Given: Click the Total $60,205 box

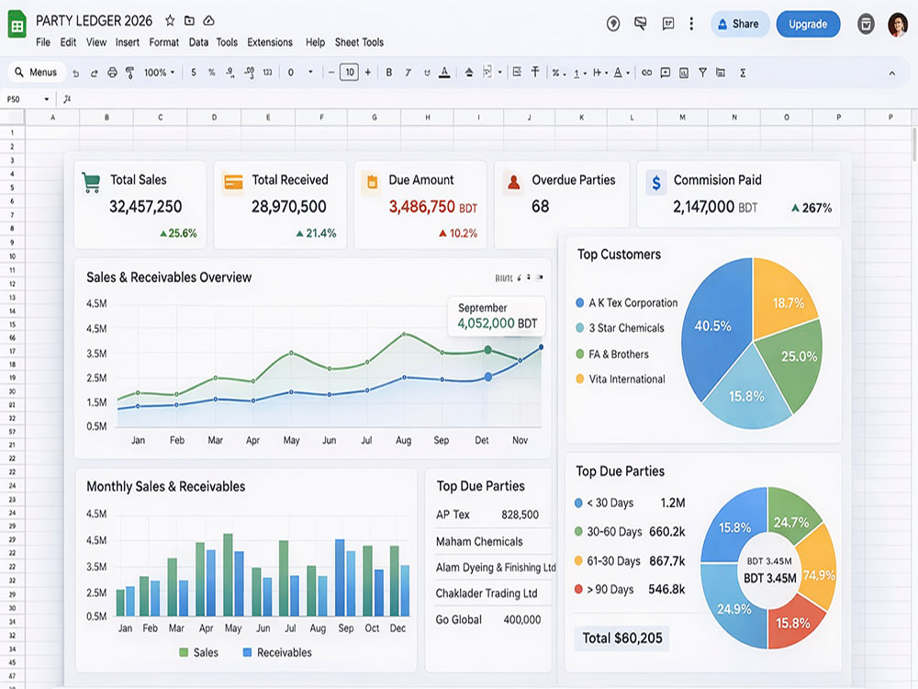Looking at the screenshot, I should pyautogui.click(x=621, y=638).
